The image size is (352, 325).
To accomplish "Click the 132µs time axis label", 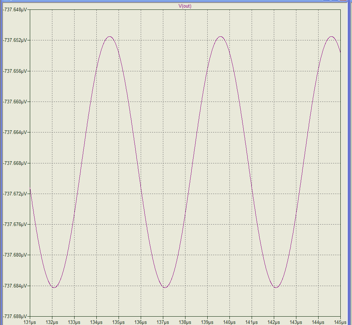I will click(52, 322).
